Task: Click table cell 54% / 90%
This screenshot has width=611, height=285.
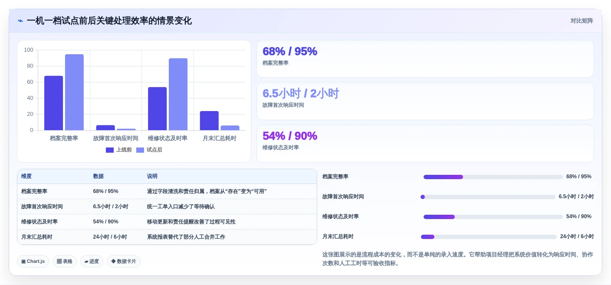Action: [x=105, y=222]
